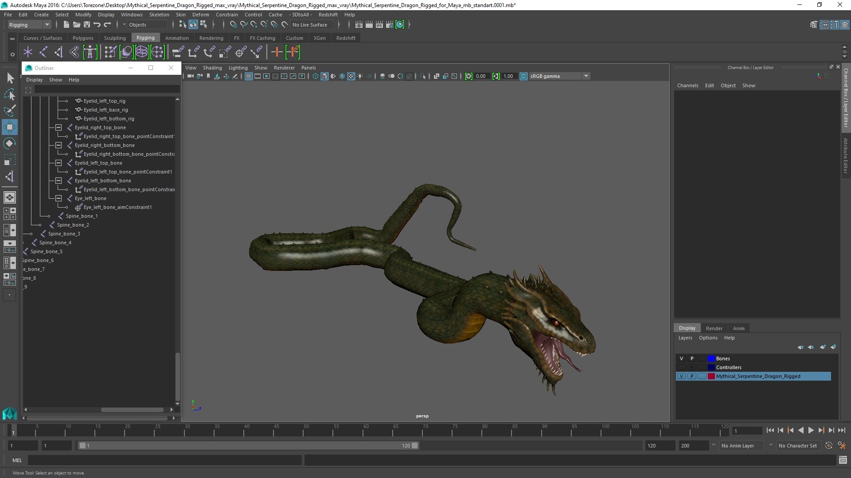Screen dimensions: 851x478
Task: Toggle auto keyframe button
Action: coord(828,446)
